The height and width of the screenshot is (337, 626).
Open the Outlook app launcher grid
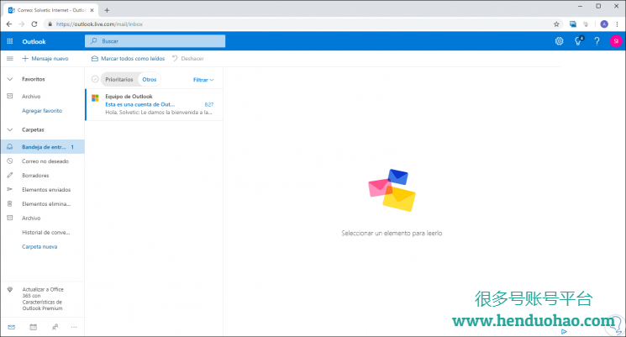[10, 41]
